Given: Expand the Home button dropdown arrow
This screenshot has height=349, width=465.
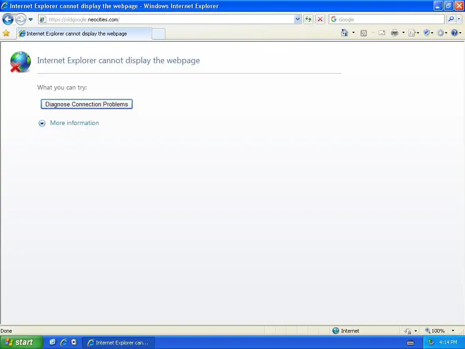Looking at the screenshot, I should [353, 33].
